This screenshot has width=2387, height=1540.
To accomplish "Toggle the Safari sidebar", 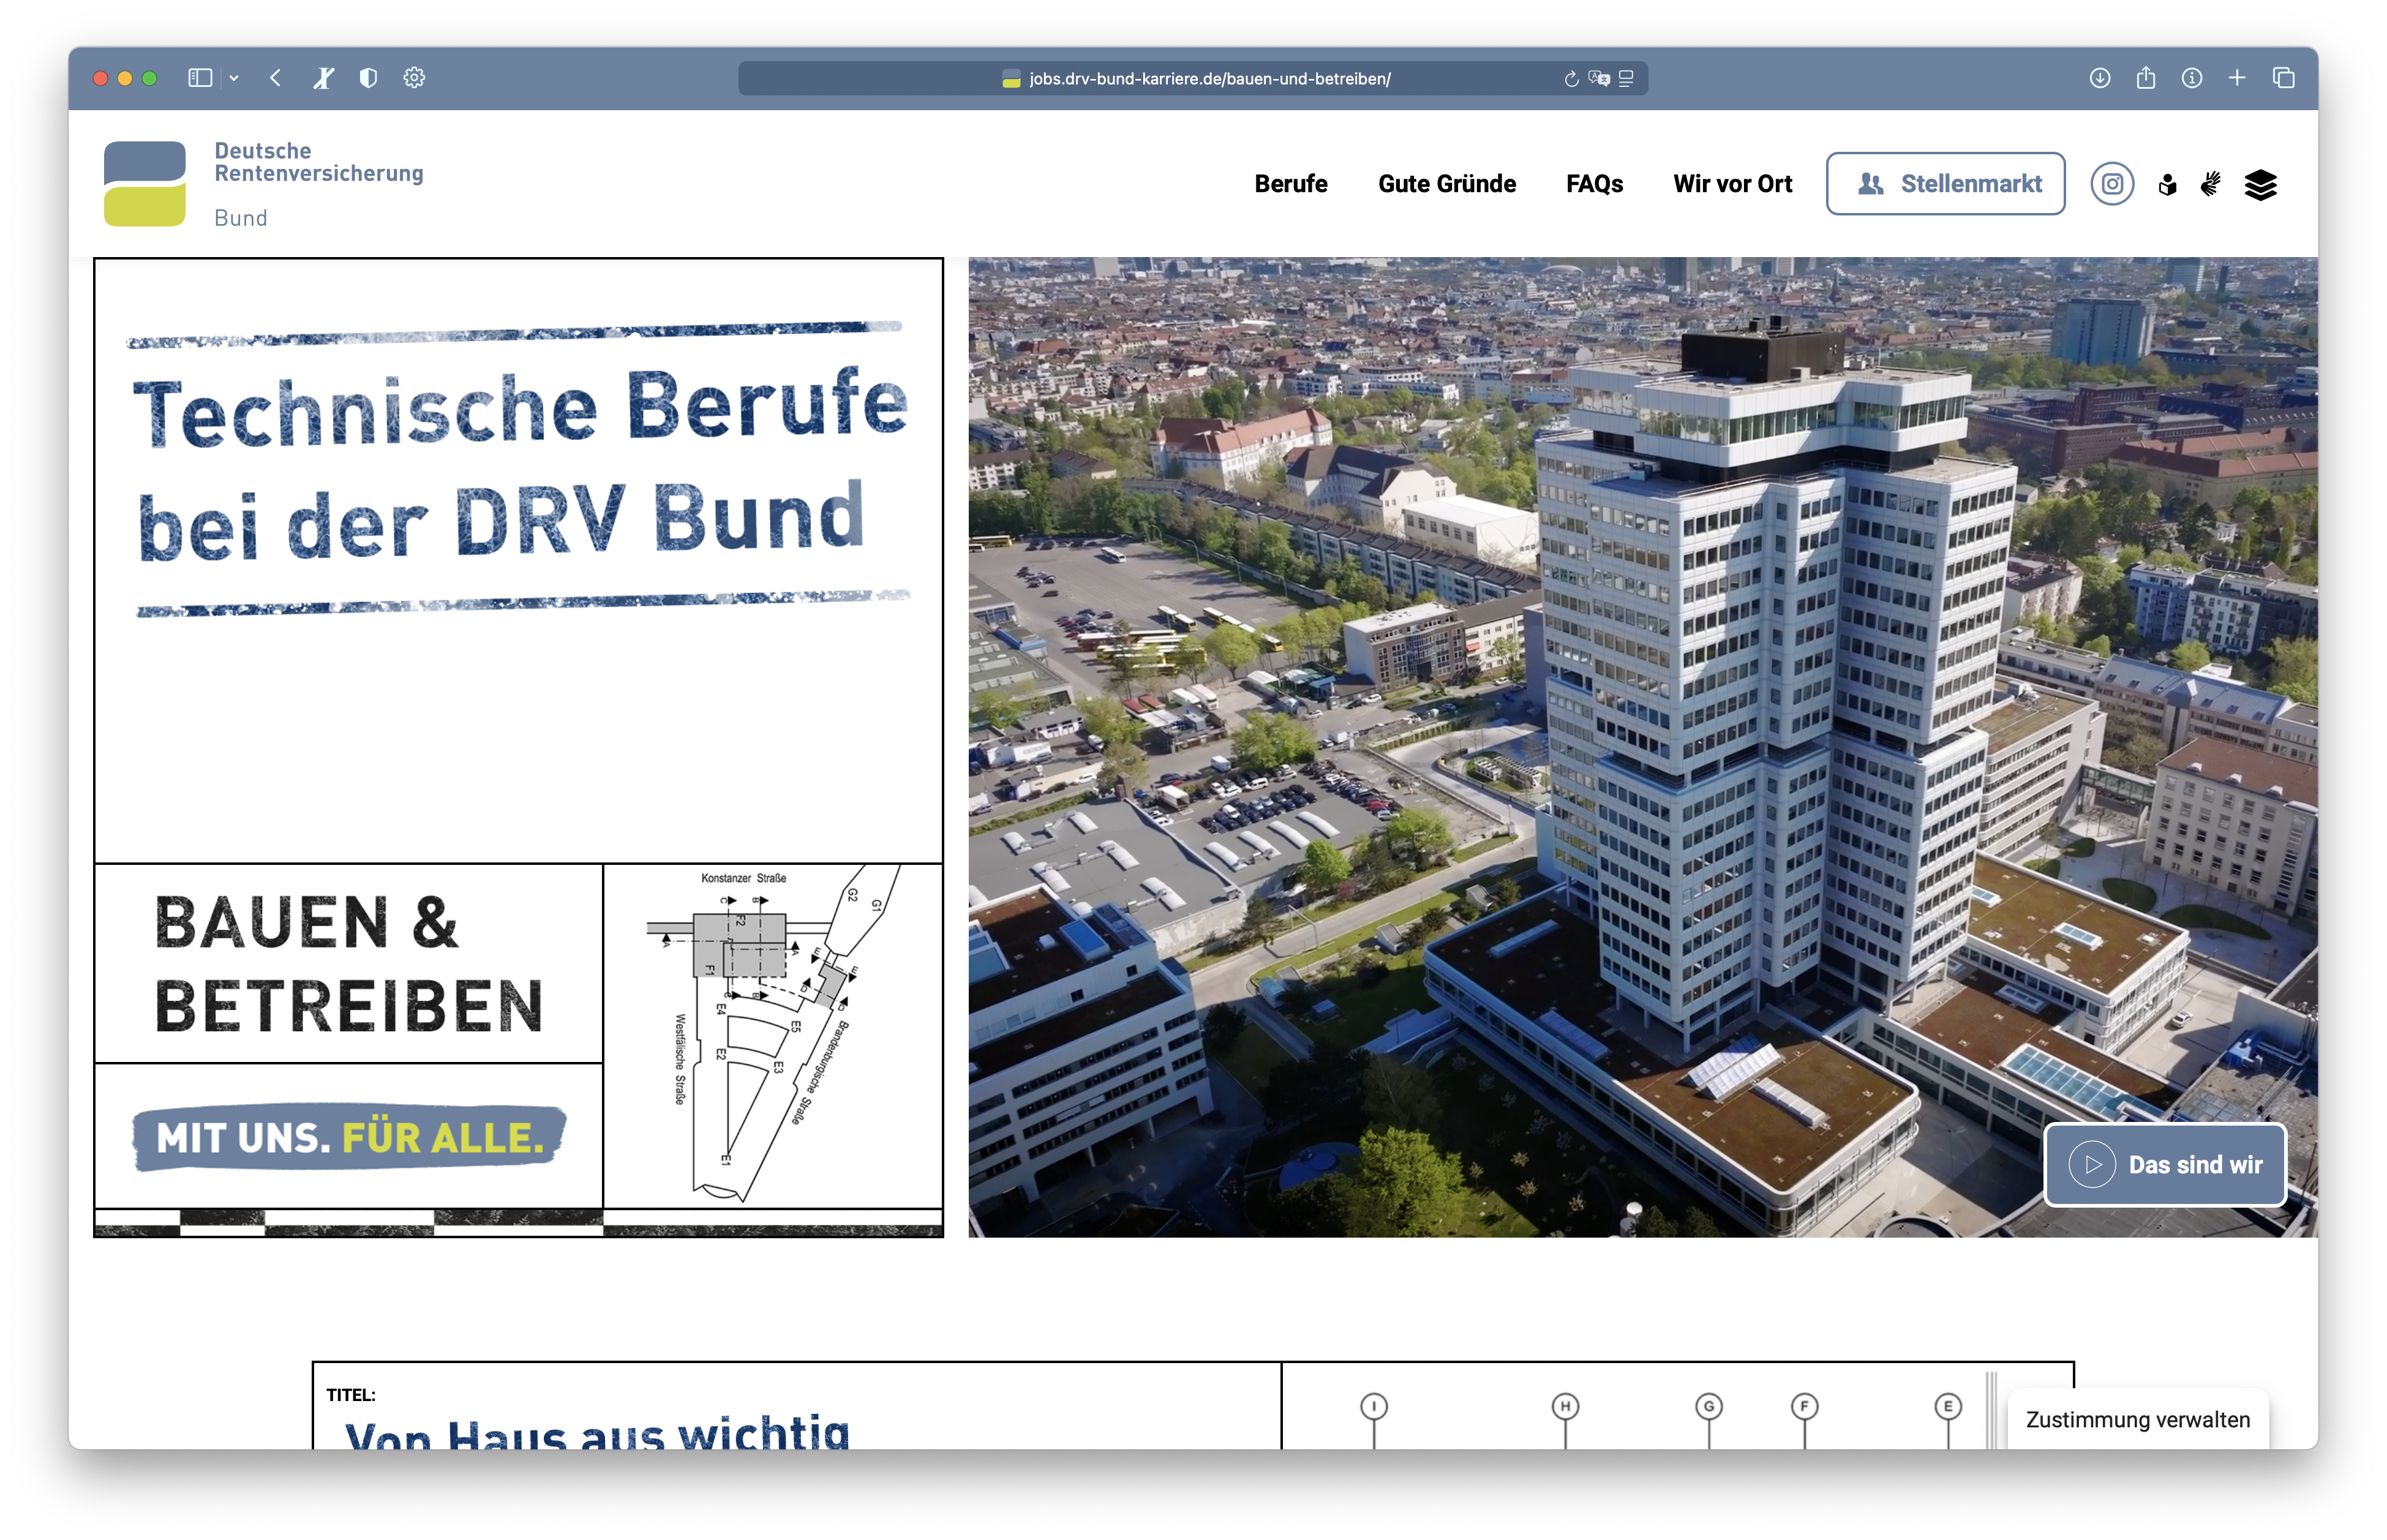I will coord(200,78).
